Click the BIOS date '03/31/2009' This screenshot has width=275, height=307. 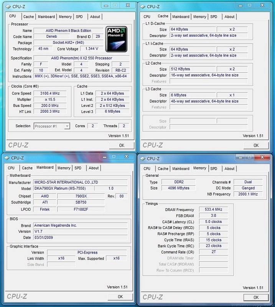coord(80,237)
